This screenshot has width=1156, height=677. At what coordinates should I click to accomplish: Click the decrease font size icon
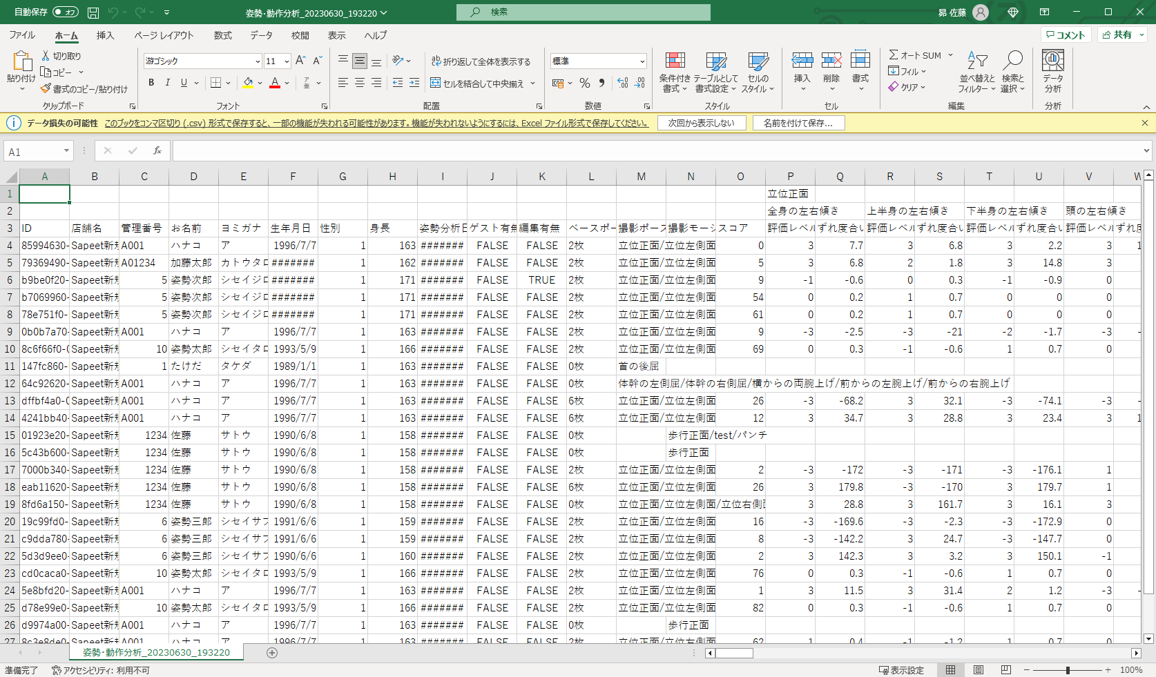tap(318, 61)
